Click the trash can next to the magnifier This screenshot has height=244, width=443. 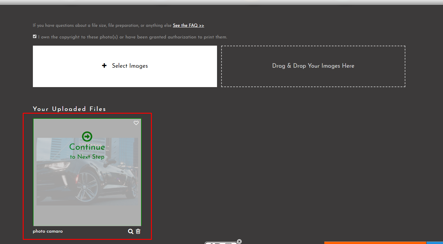(x=138, y=231)
